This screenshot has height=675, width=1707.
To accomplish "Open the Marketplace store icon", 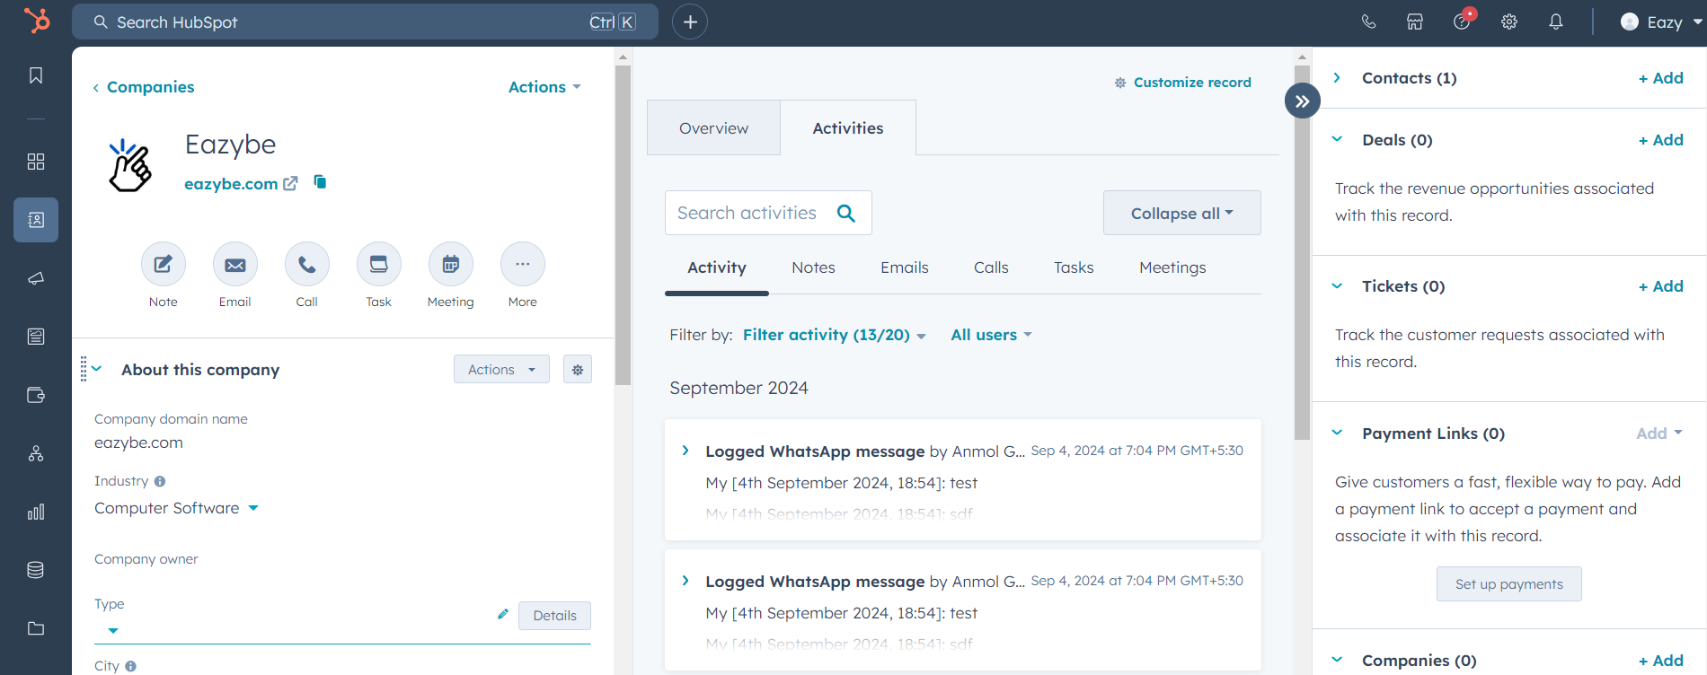I will pyautogui.click(x=1415, y=22).
